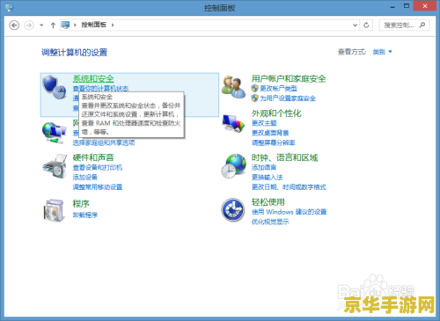
Task: Open the recent locations dropdown arrow
Action: click(41, 26)
